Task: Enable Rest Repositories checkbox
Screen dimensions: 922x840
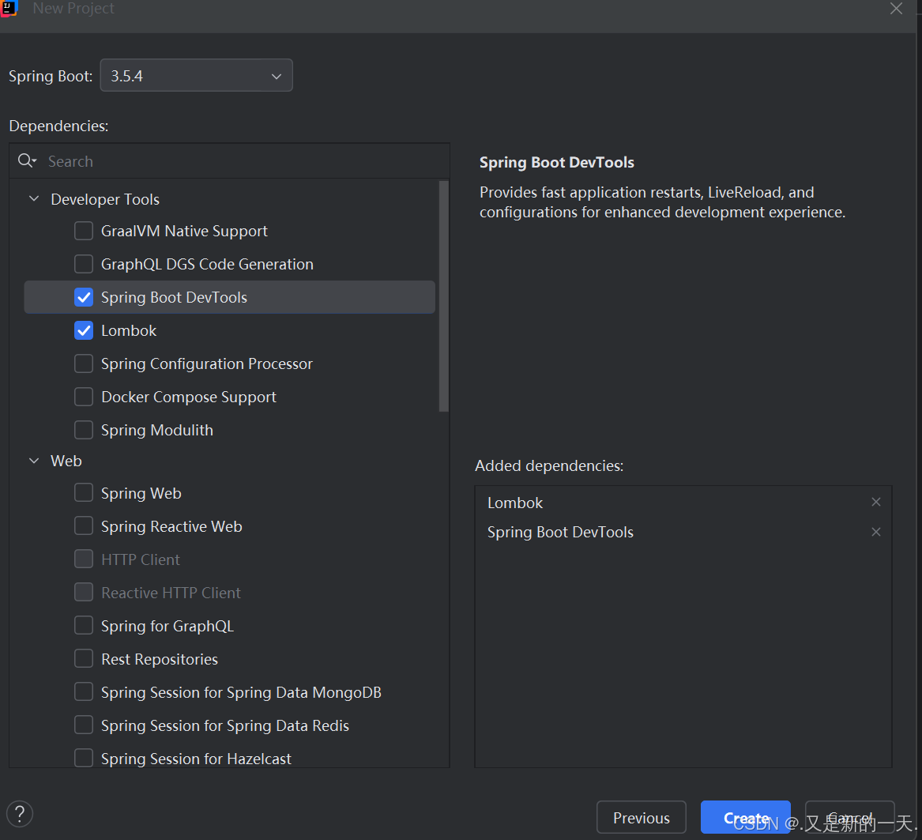Action: click(x=84, y=658)
